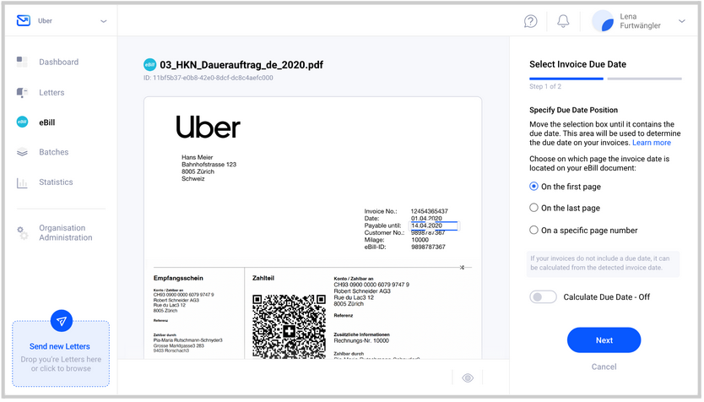Image resolution: width=704 pixels, height=402 pixels.
Task: Expand the Uber organisation dropdown chevron
Action: (x=104, y=21)
